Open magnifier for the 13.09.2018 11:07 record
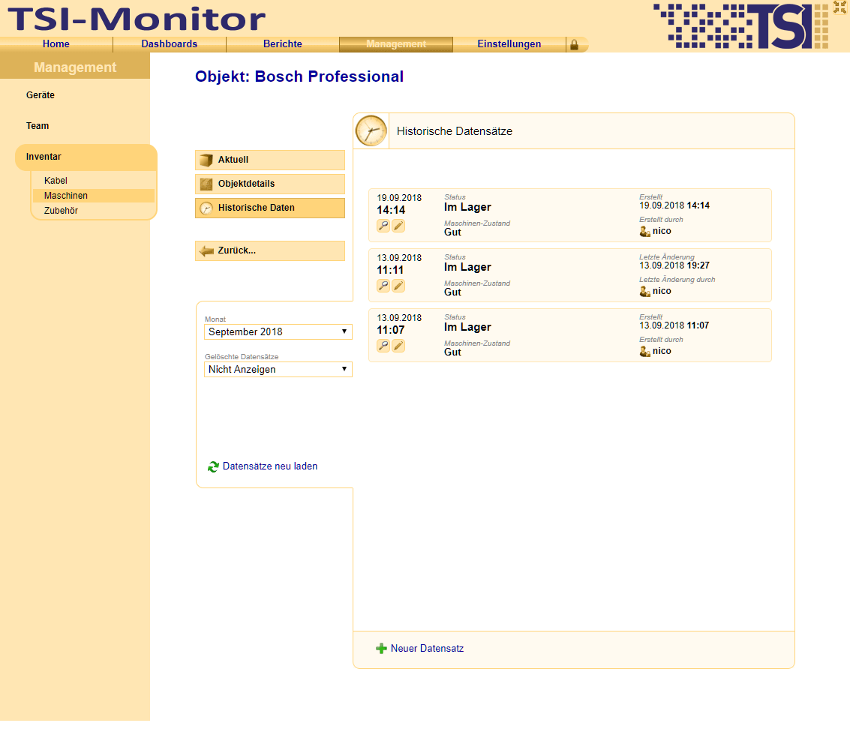 383,346
